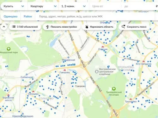Image resolution: width=158 pixels, height=118 pixels.
Task: Click Сохранить поиск button
Action: [134, 27]
